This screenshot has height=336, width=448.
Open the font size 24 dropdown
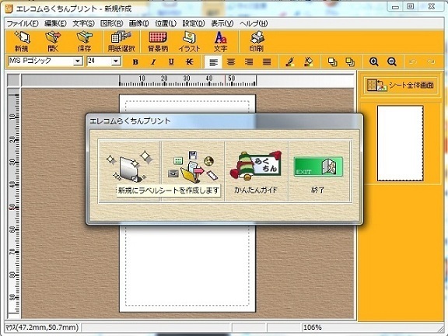tap(116, 61)
